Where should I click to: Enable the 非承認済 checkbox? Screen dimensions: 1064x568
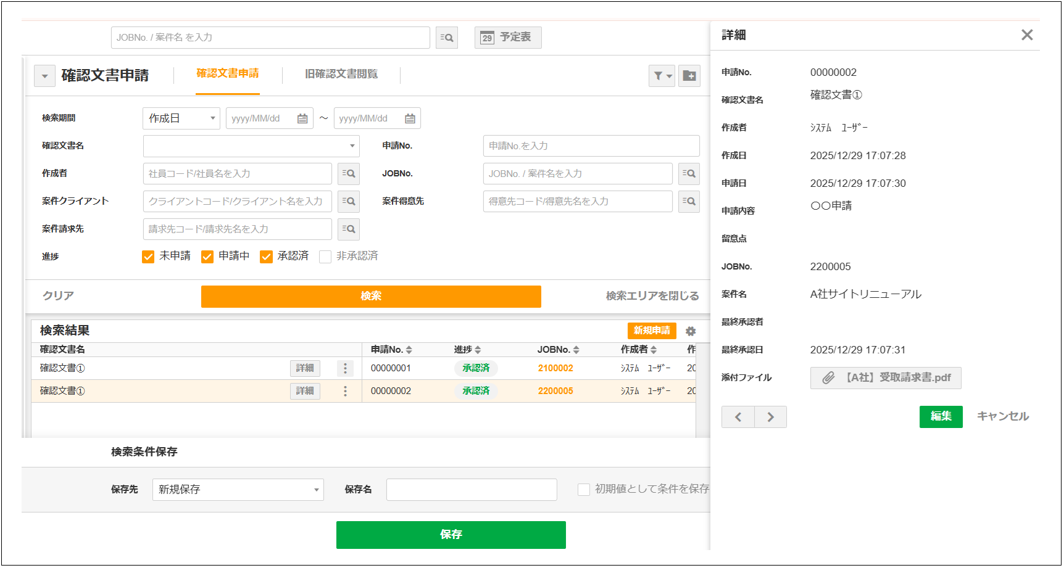[x=325, y=257]
